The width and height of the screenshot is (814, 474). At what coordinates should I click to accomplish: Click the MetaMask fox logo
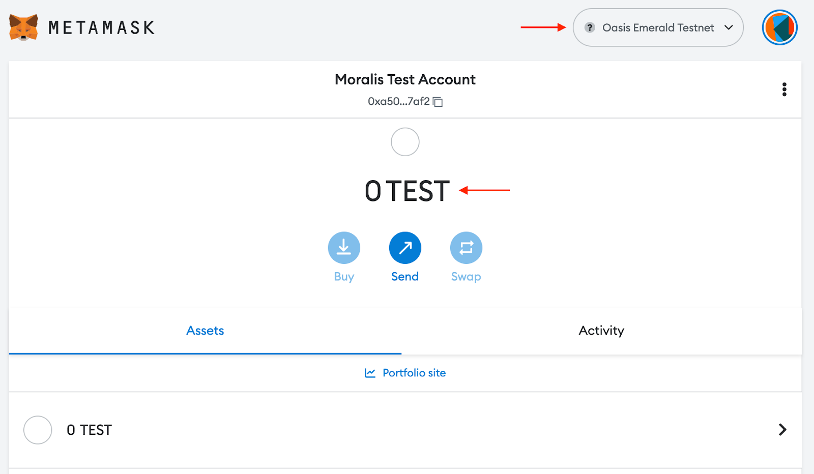[x=23, y=27]
